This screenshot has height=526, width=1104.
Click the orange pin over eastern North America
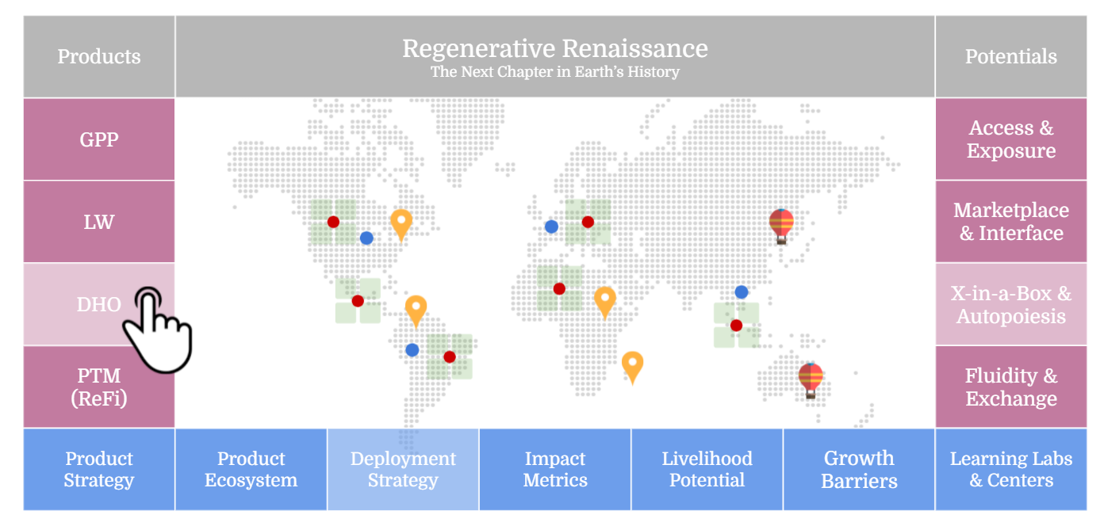click(401, 224)
